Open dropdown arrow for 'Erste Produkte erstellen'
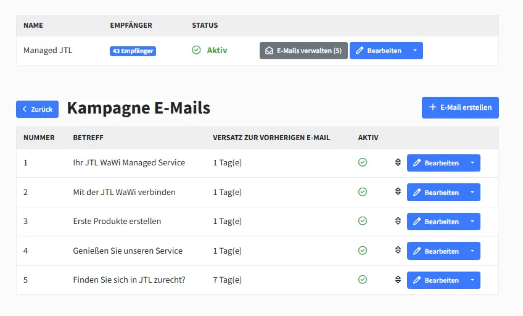523x316 pixels. [x=472, y=222]
